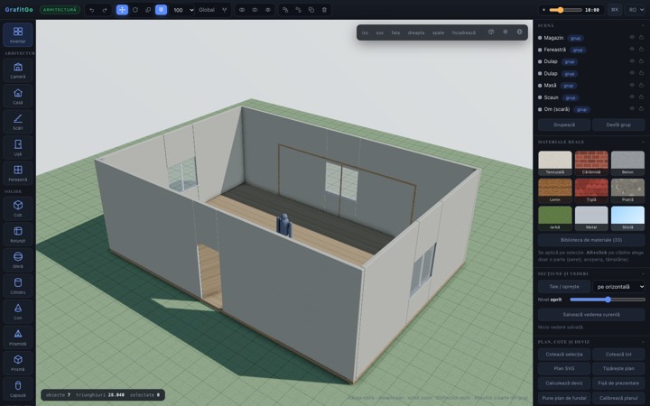Toggle lock on Magazin group
The width and height of the screenshot is (650, 406).
pyautogui.click(x=641, y=37)
